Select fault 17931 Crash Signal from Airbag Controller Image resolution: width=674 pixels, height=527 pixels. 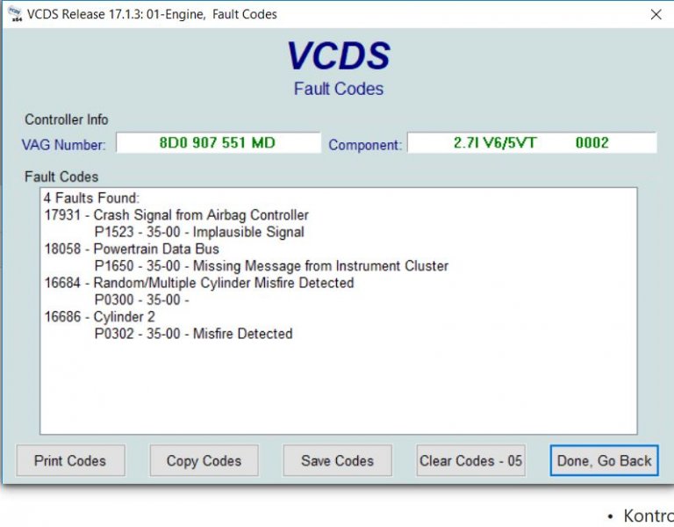[x=176, y=215]
